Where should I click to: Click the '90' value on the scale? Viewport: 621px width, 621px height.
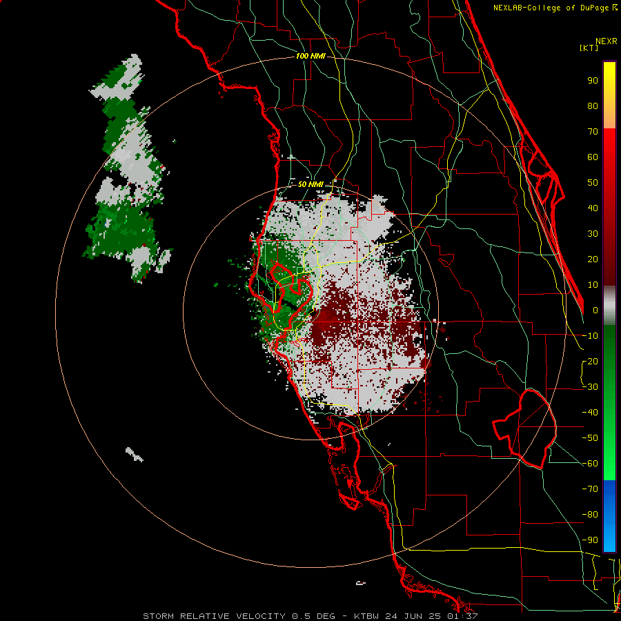593,81
